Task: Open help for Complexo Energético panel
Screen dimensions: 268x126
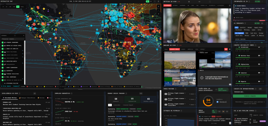Action: coord(72,94)
